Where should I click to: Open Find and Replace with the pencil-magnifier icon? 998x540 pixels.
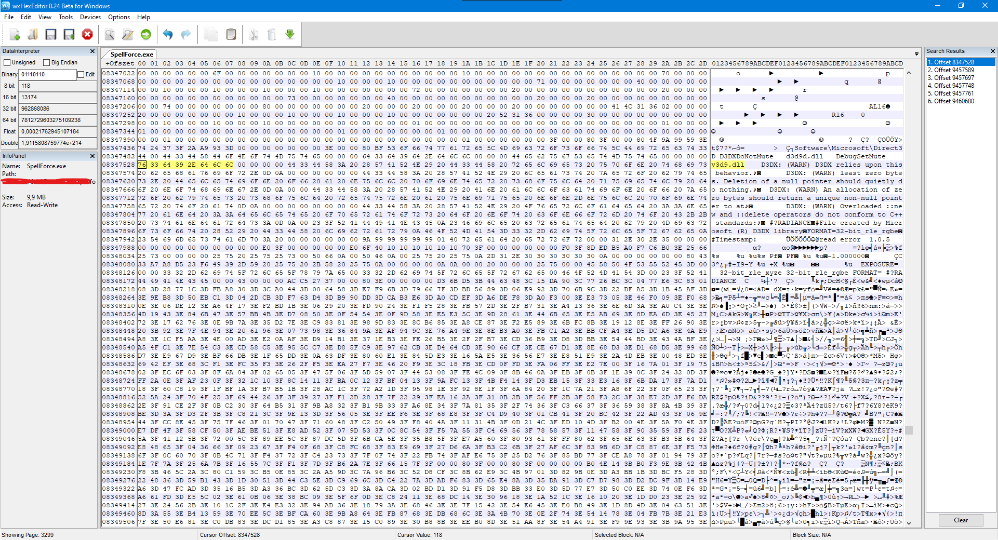tap(128, 34)
